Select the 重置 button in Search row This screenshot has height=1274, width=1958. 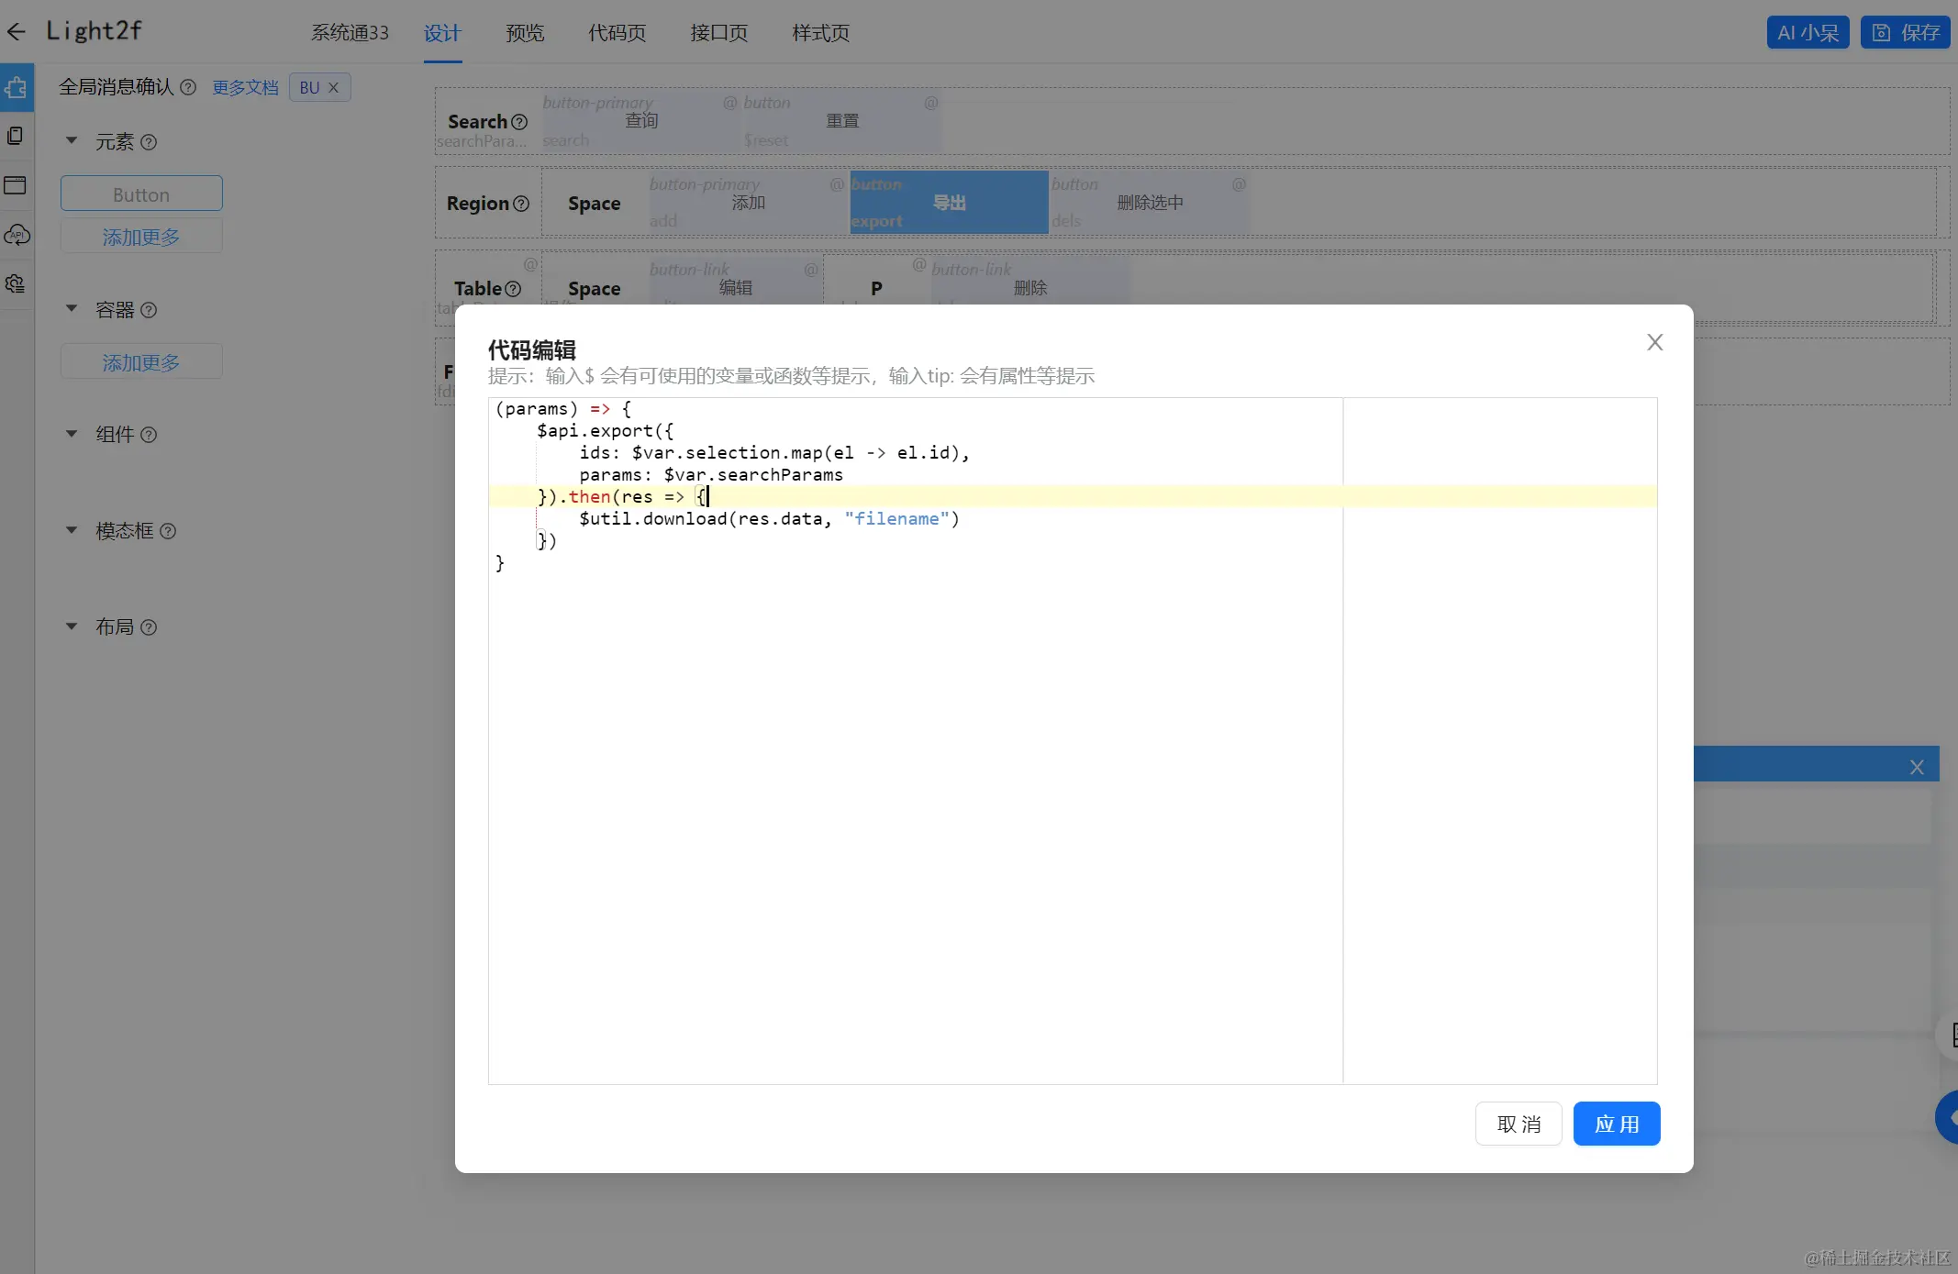point(842,121)
